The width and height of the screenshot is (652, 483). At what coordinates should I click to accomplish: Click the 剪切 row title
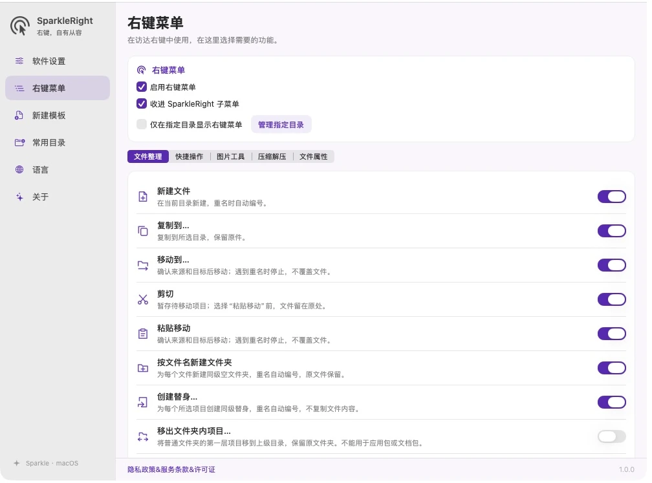pos(166,294)
